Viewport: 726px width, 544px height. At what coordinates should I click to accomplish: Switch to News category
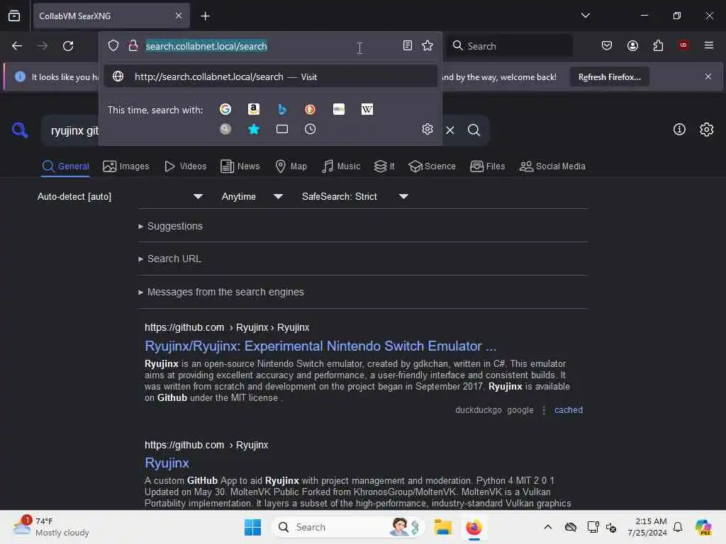click(240, 166)
